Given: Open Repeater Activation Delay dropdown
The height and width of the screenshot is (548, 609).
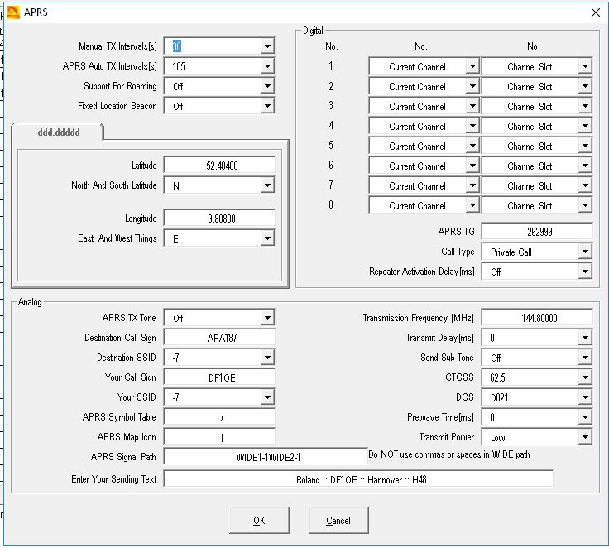Looking at the screenshot, I should [x=585, y=272].
